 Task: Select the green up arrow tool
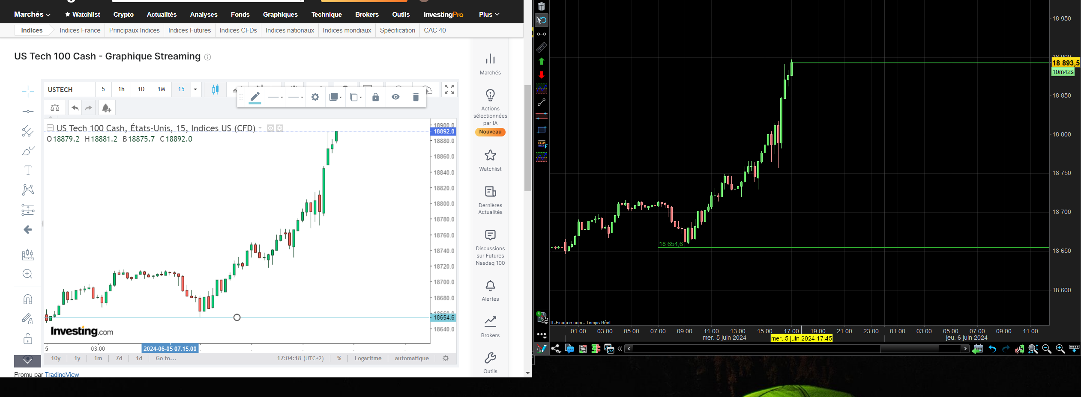click(542, 61)
